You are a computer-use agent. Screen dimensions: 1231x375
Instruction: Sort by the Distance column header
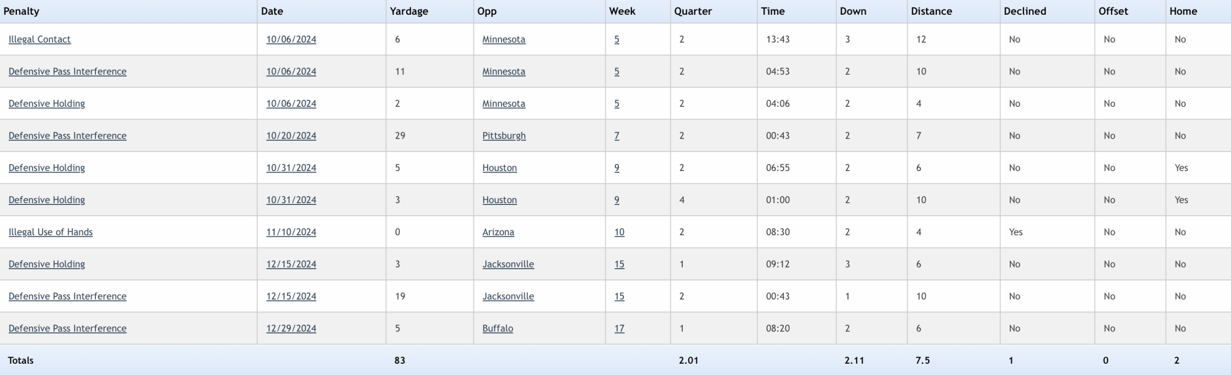click(931, 11)
